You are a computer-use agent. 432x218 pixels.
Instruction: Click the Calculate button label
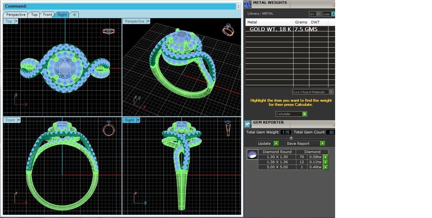(283, 114)
